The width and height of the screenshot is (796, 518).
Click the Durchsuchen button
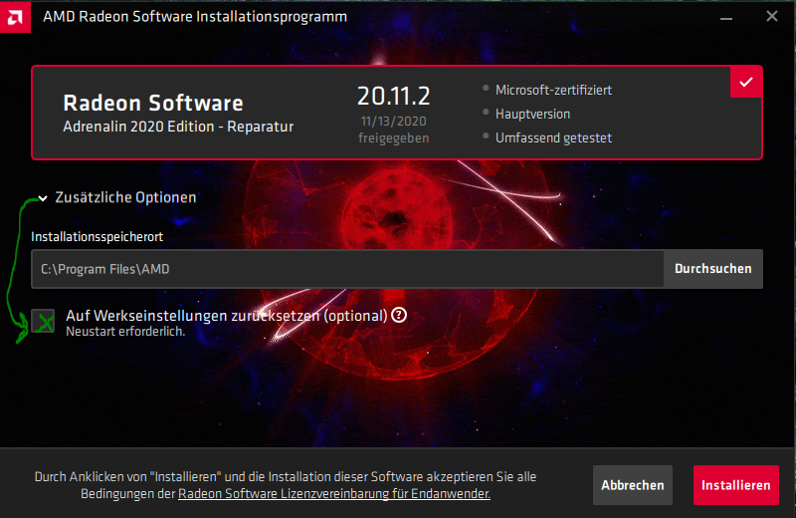[x=712, y=269]
